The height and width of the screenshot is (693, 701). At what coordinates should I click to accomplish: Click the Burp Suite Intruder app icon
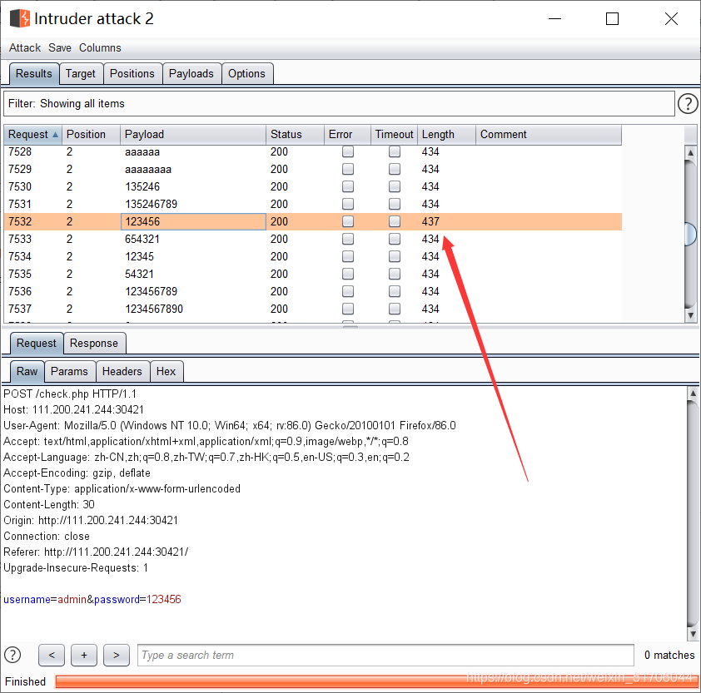tap(20, 18)
